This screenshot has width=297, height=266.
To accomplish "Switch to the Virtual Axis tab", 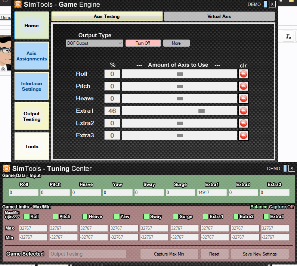I will coord(219,16).
